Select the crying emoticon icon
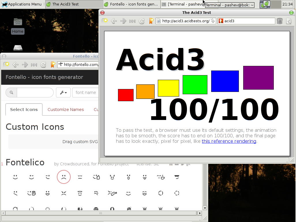The width and height of the screenshot is (296, 222). tap(96, 193)
